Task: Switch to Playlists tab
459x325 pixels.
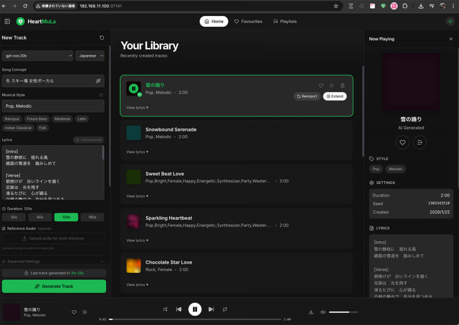Action: [285, 21]
